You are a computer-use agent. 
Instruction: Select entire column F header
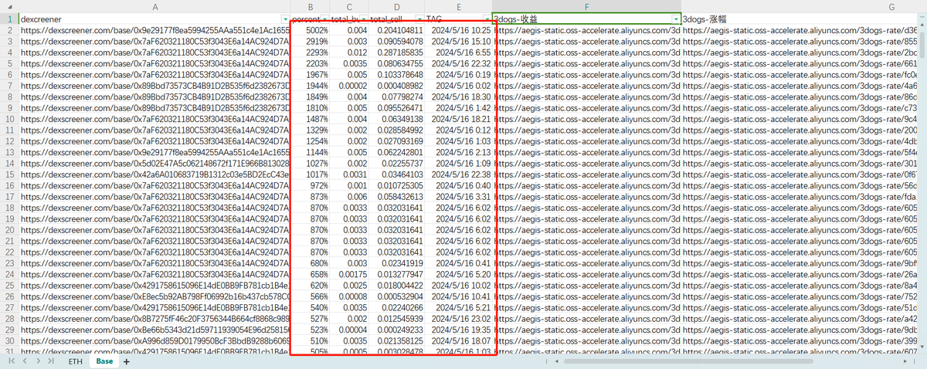[x=587, y=6]
